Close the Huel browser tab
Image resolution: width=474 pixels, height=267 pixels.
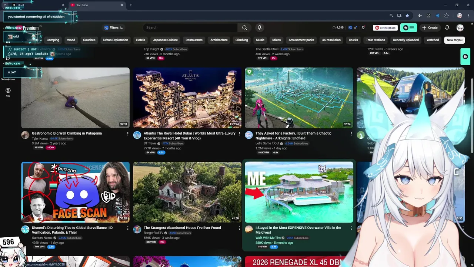63,5
